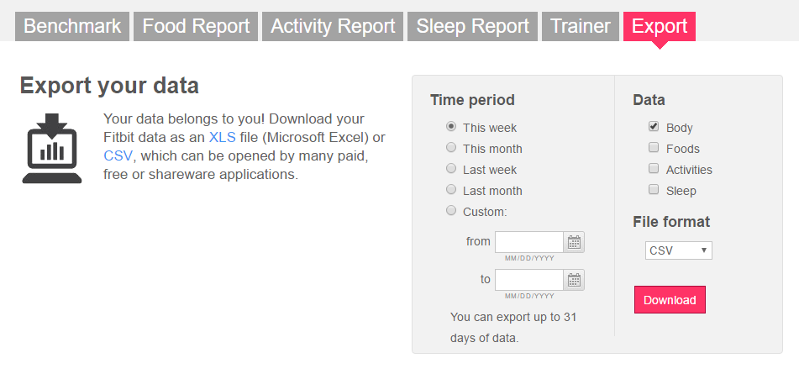
Task: Click the 'from' date input field
Action: point(529,242)
